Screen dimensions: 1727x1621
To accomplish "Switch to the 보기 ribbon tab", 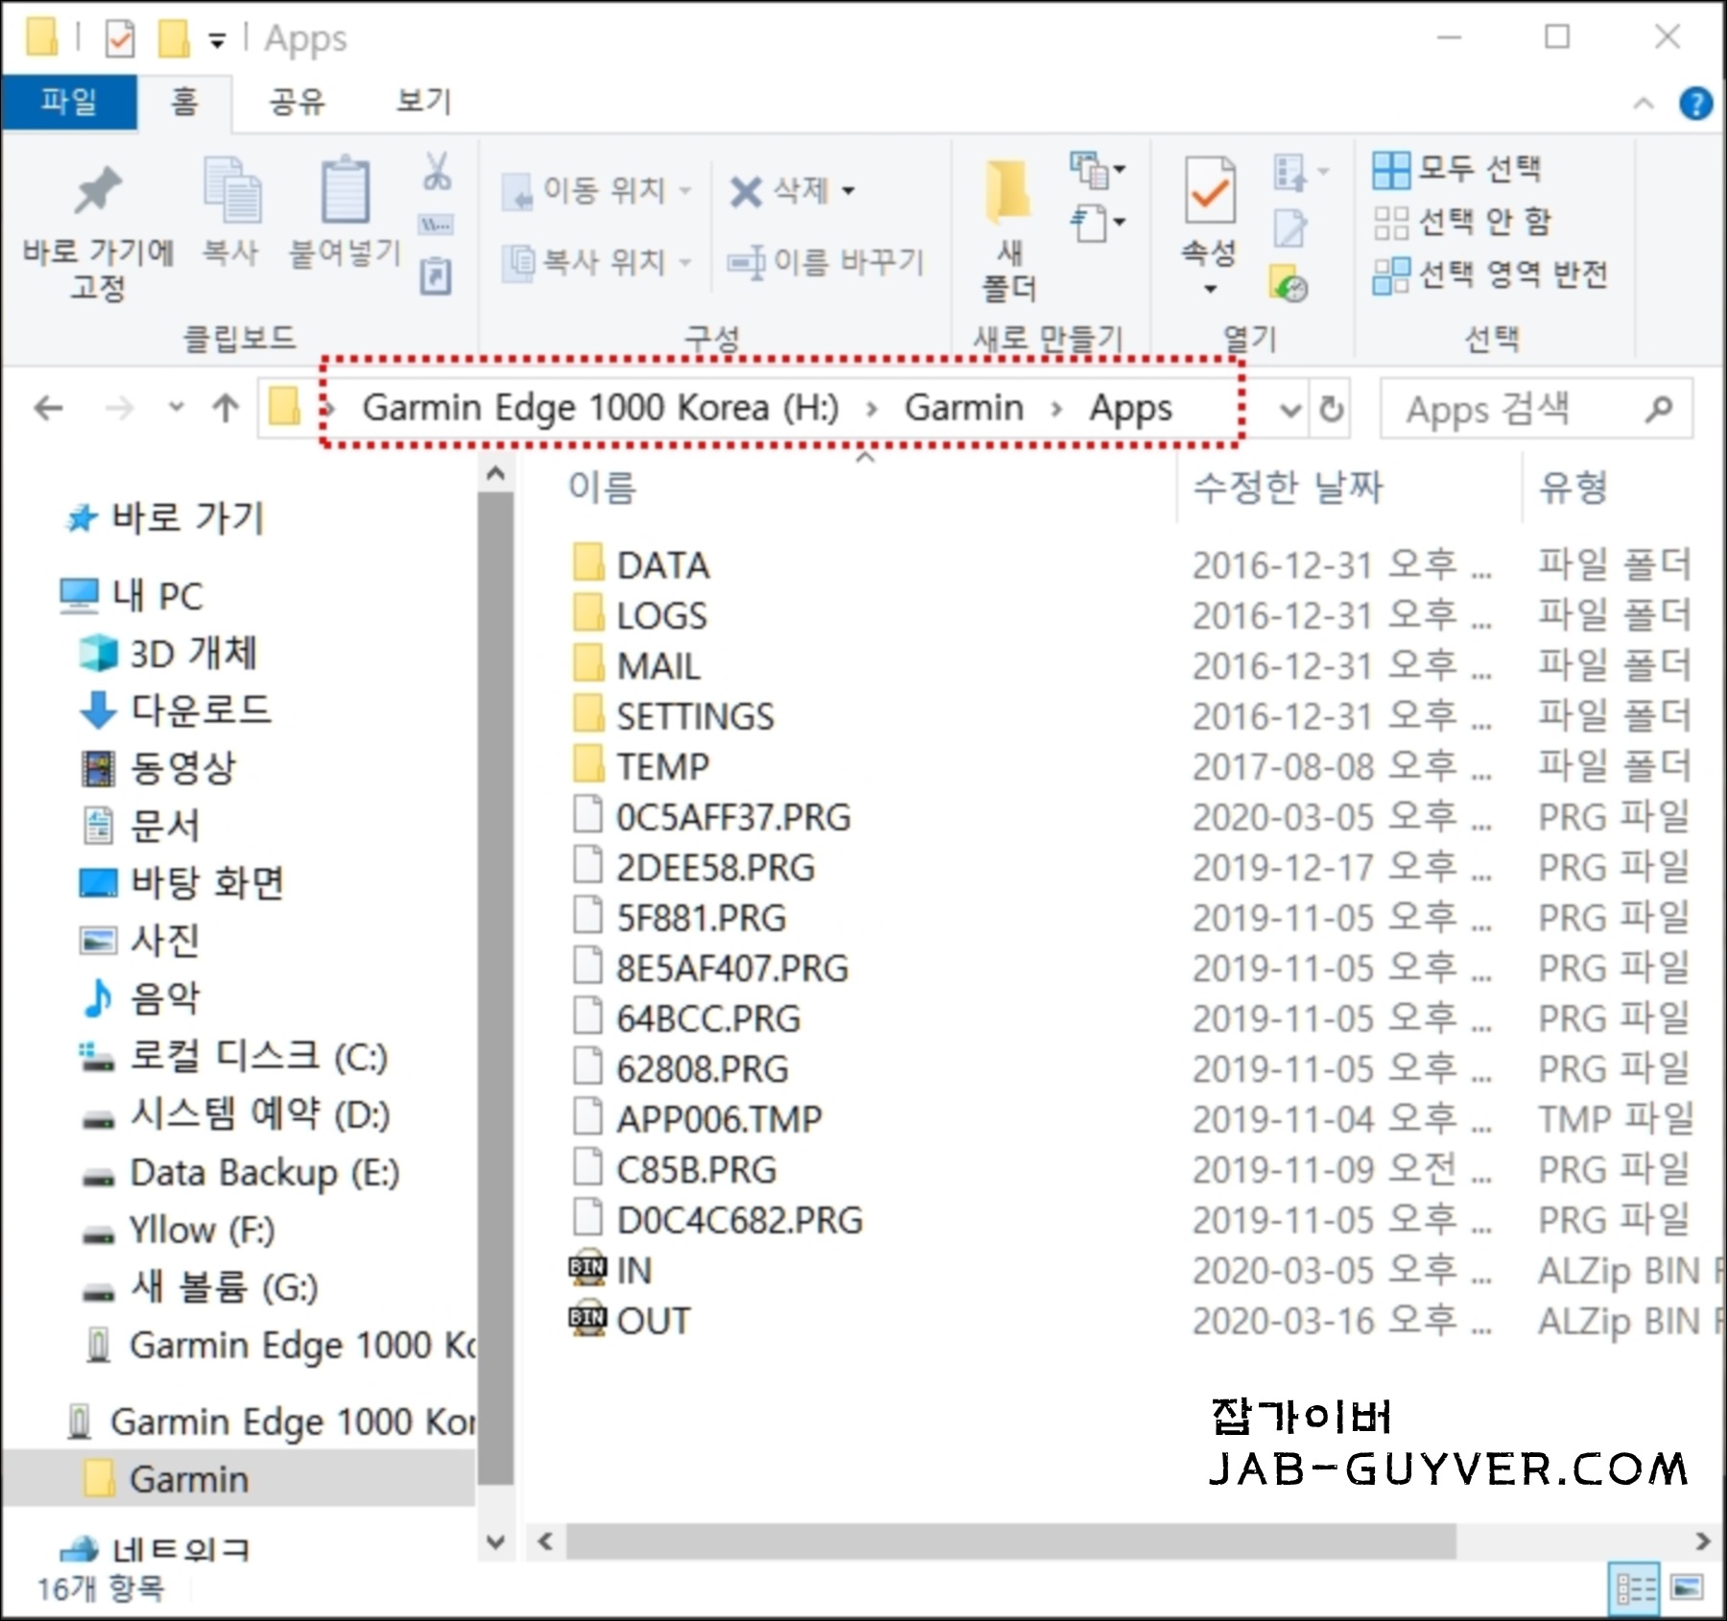I will (423, 102).
